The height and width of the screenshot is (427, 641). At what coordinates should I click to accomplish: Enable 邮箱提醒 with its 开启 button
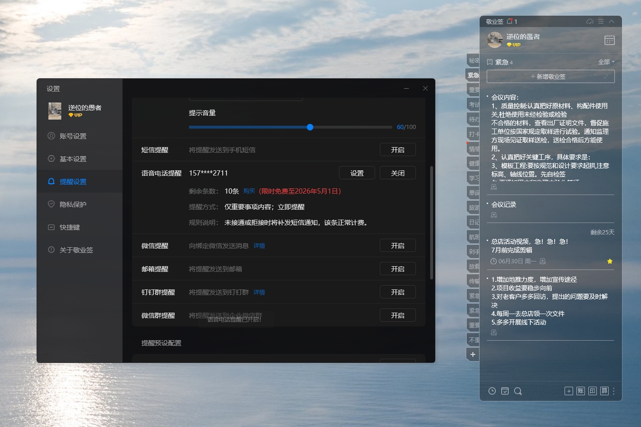(398, 269)
